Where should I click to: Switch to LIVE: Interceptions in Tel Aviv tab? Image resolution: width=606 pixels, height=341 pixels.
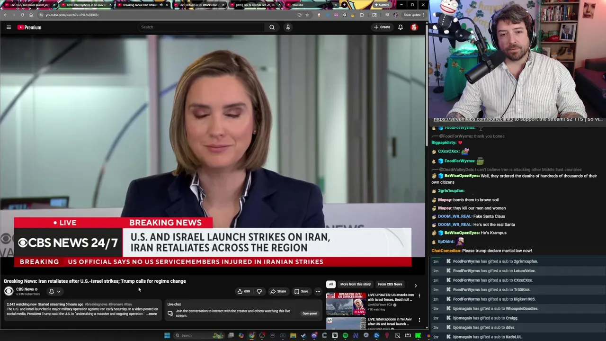tap(85, 5)
